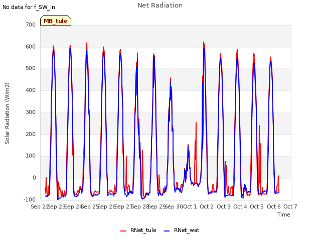The height and width of the screenshot is (240, 321).
Task: Click the Oct 6 x-axis label
Action: point(274,206)
